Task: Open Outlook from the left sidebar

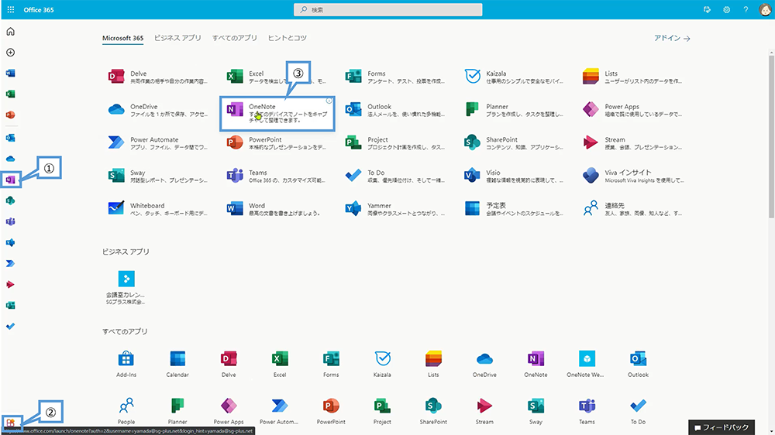Action: coord(10,138)
